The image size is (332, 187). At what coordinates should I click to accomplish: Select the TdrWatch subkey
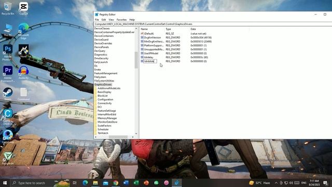[103, 133]
